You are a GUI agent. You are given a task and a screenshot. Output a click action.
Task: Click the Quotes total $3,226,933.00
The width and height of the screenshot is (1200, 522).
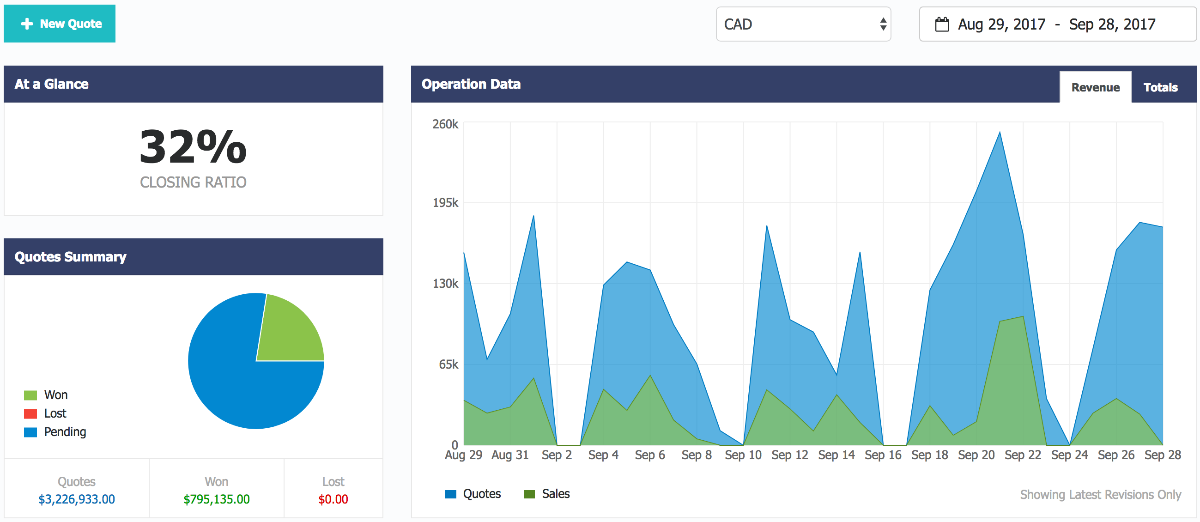76,499
